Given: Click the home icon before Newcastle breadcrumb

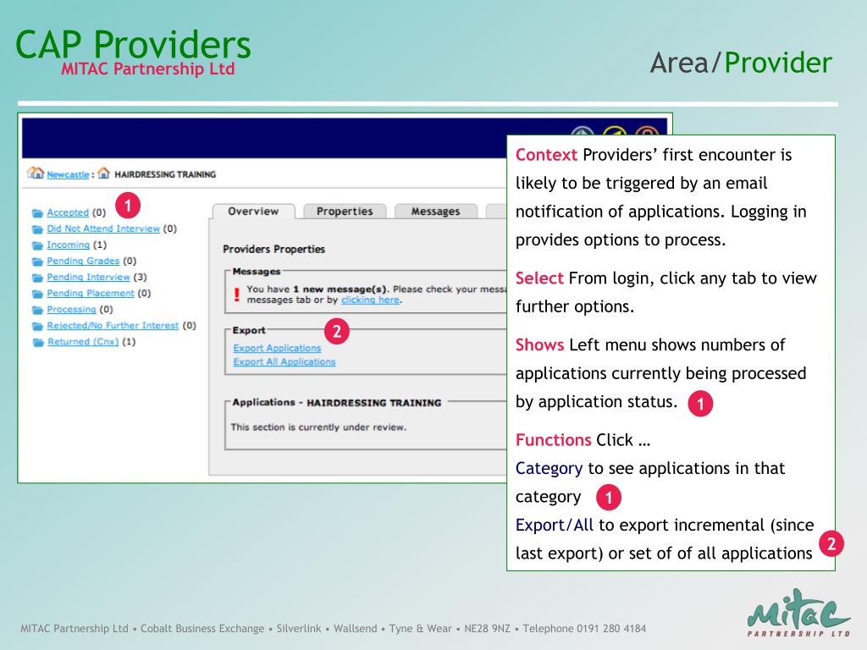Looking at the screenshot, I should [36, 173].
